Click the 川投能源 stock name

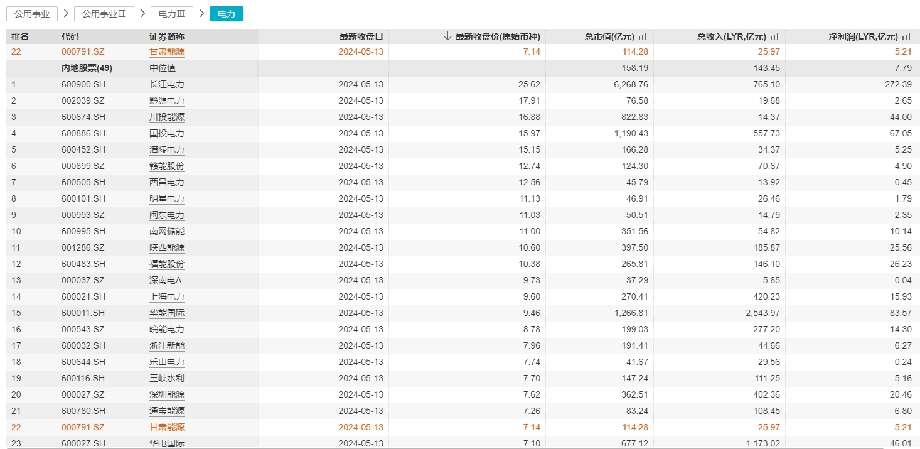[166, 117]
